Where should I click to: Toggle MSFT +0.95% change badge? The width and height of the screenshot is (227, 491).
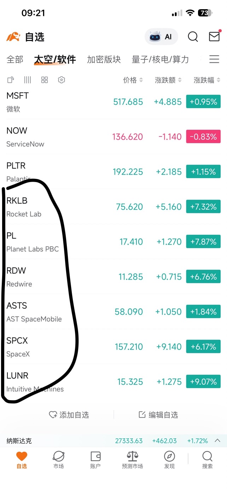tap(203, 102)
